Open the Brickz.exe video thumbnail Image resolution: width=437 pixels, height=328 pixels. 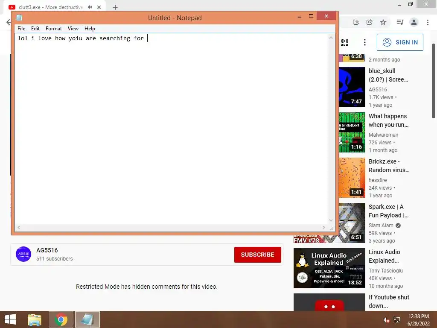pyautogui.click(x=352, y=178)
